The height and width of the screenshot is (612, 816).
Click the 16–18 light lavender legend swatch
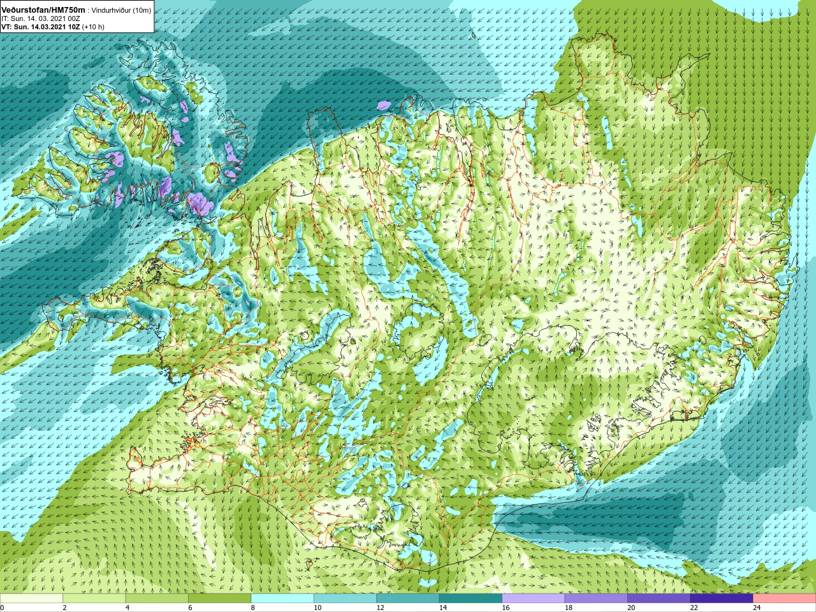tap(534, 599)
